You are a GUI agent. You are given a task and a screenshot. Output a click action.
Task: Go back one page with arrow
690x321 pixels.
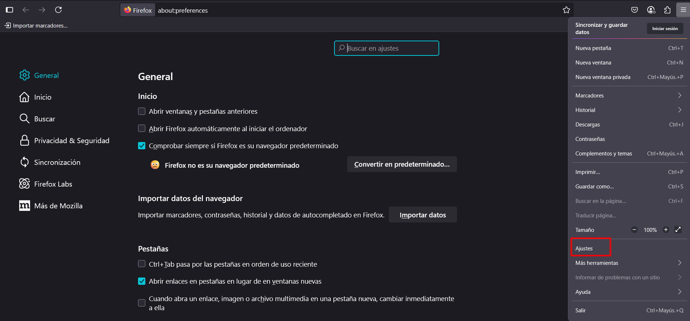26,10
